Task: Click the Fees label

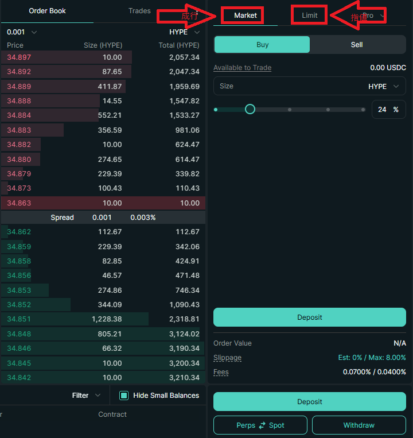Action: click(221, 372)
